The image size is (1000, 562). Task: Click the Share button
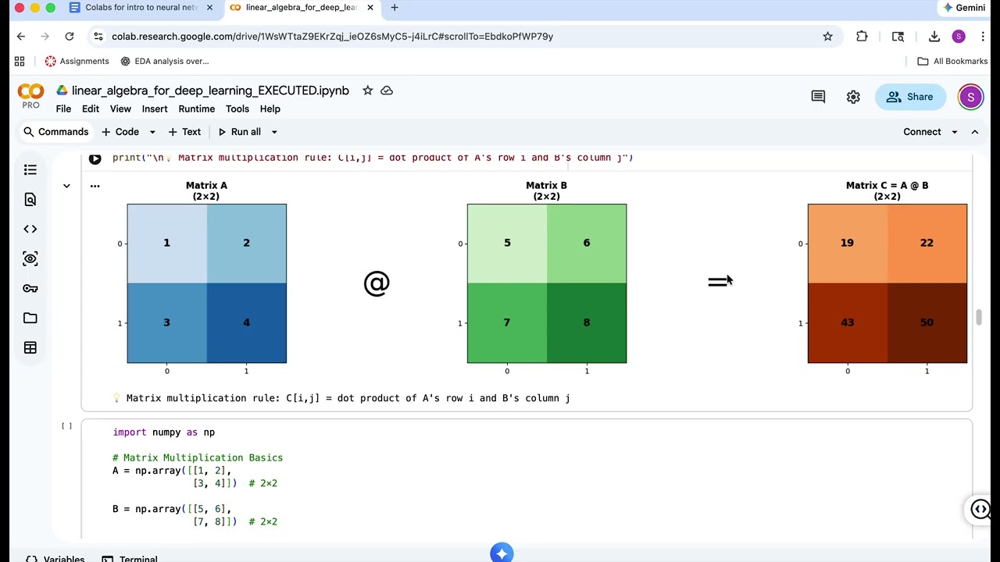point(911,97)
